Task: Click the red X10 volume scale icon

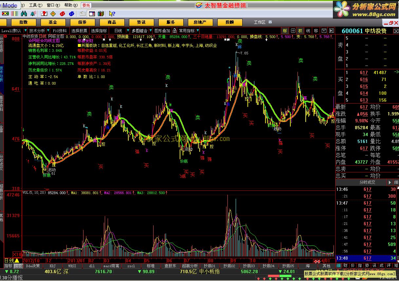Action: click(17, 254)
